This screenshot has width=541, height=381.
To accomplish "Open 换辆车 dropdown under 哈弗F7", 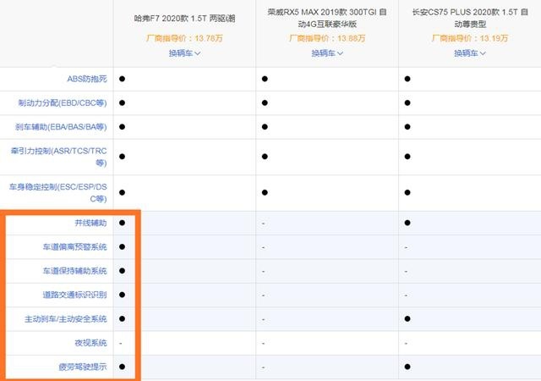I will click(184, 53).
